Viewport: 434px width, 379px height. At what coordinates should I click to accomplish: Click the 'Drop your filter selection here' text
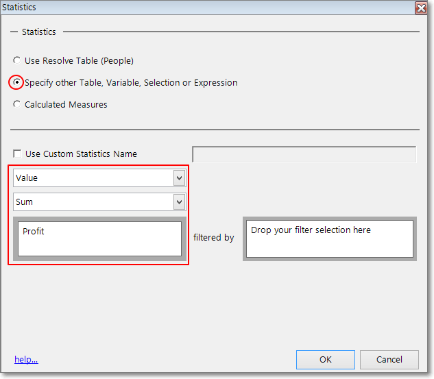[311, 230]
